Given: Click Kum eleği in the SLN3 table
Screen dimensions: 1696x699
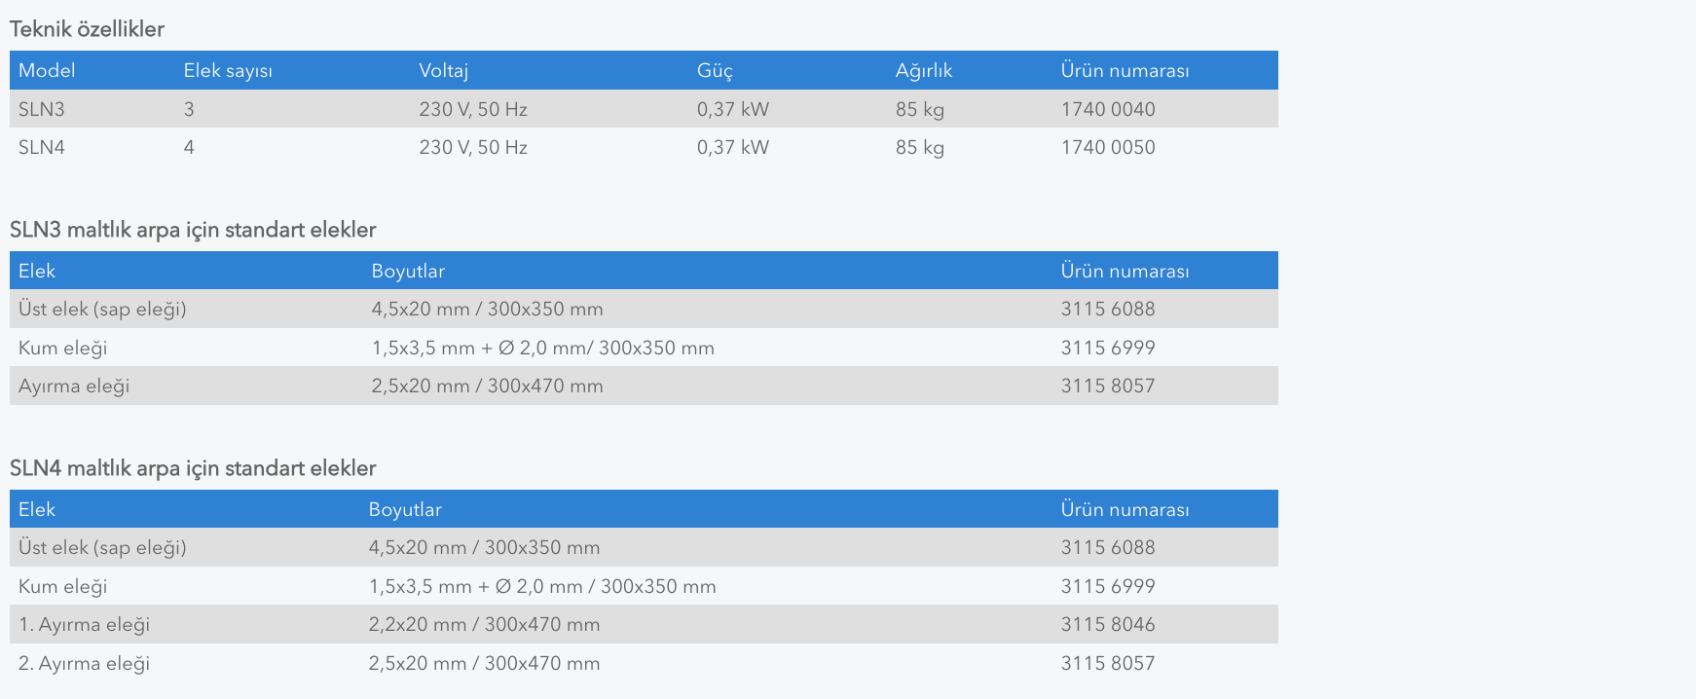Looking at the screenshot, I should tap(63, 348).
